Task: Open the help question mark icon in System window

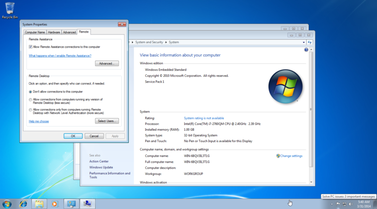Action: [x=306, y=50]
